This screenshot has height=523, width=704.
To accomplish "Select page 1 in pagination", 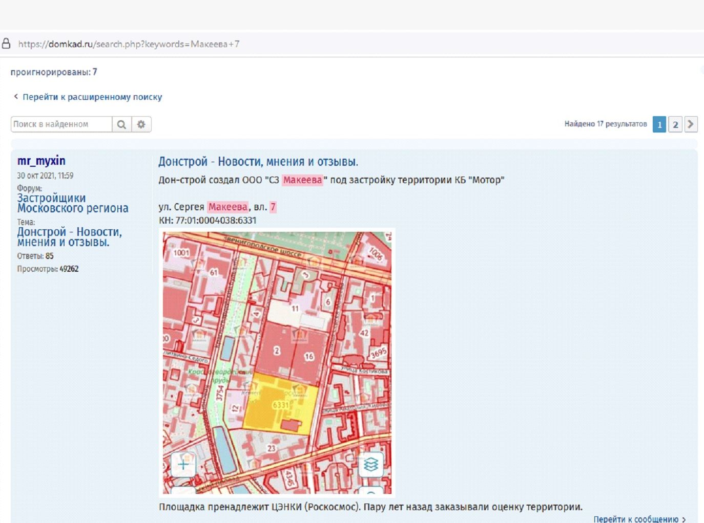I will (x=660, y=124).
